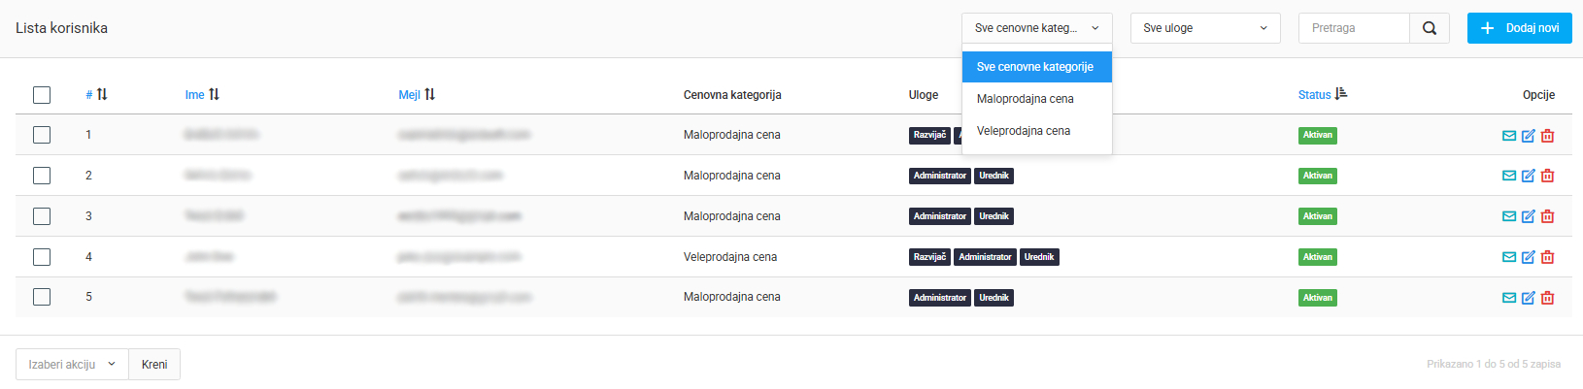Select Maloprodajna cena option
Viewport: 1583px width, 389px height.
point(1037,99)
